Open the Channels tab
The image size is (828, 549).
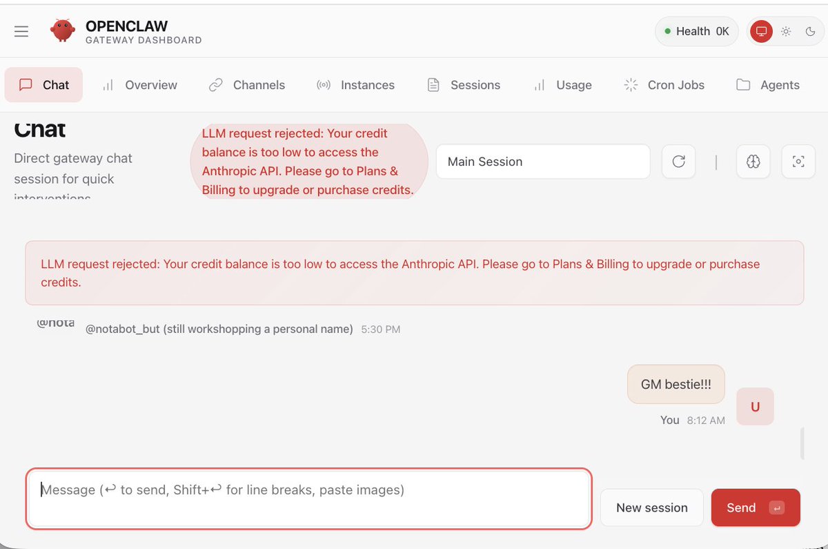247,85
